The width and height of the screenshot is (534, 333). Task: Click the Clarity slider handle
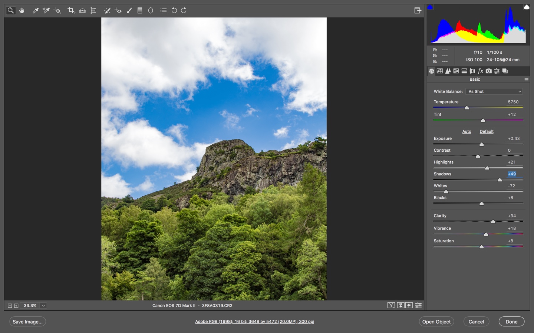click(x=493, y=222)
